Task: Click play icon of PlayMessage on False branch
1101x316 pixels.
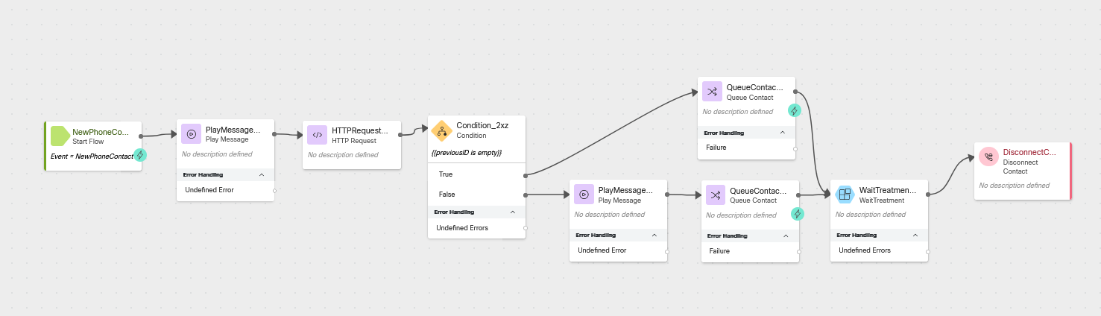Action: [x=584, y=195]
